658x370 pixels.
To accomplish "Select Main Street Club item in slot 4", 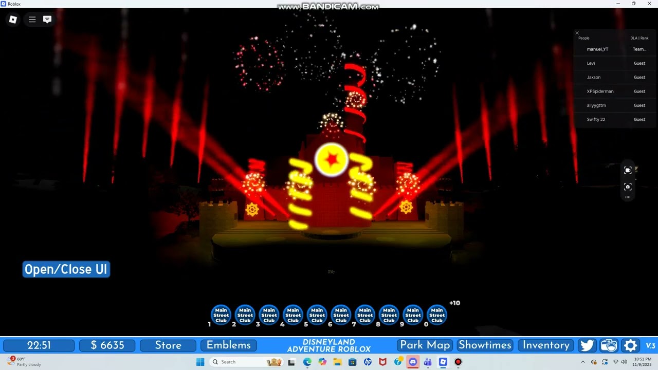I will click(x=293, y=315).
